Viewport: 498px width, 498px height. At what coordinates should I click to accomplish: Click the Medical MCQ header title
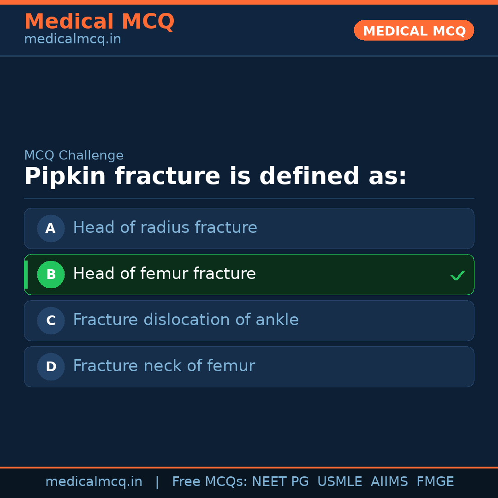point(99,22)
